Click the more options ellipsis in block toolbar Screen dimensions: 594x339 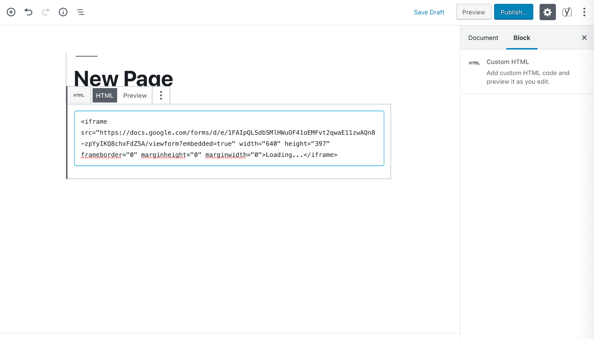161,95
